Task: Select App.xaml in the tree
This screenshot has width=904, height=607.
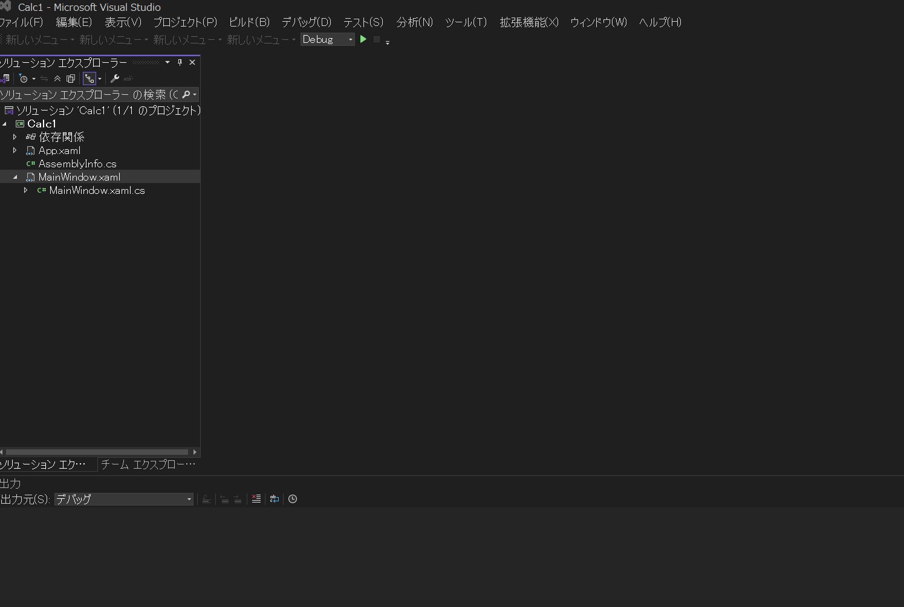Action: click(x=59, y=150)
